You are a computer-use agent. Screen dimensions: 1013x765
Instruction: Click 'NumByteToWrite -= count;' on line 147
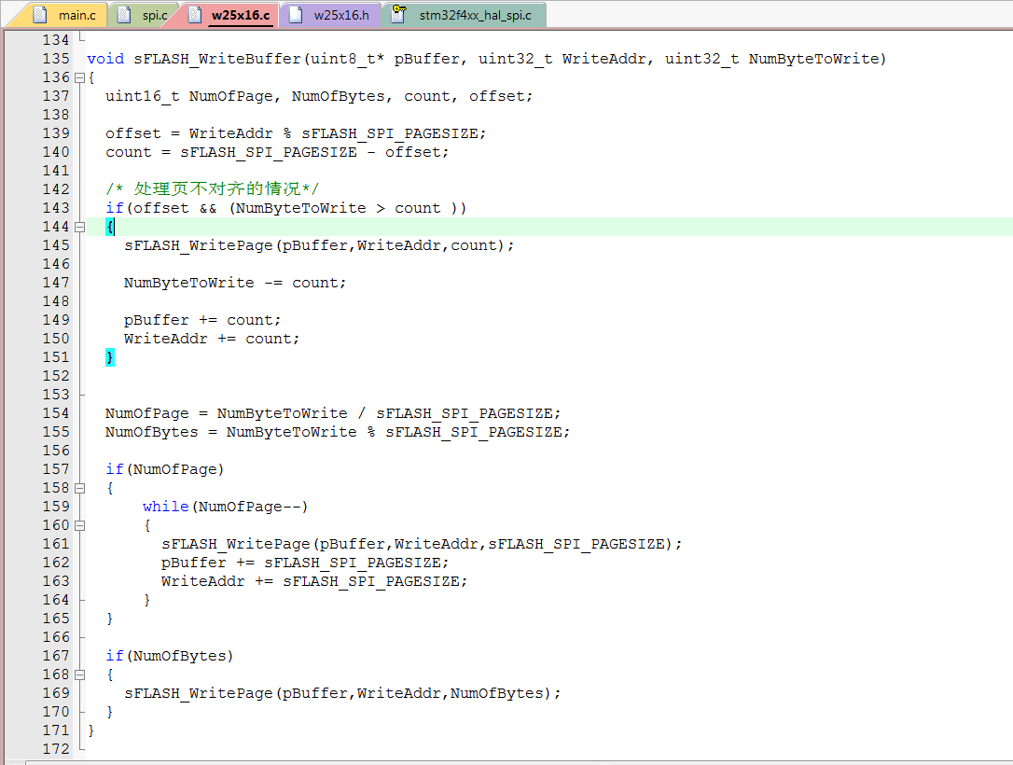235,283
